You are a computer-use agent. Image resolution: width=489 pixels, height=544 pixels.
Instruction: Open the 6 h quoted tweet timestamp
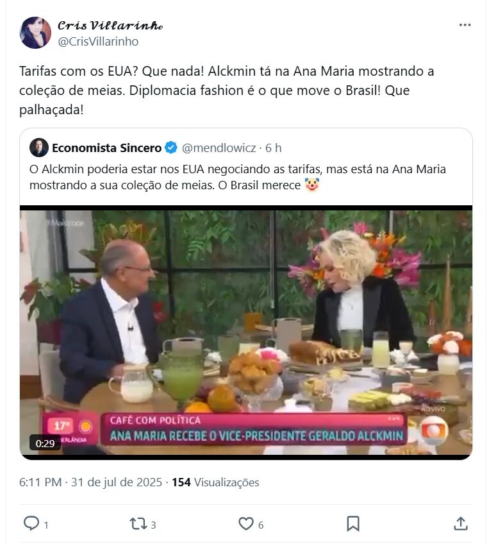pos(273,148)
